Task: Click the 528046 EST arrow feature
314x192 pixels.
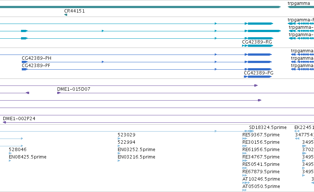Action: [x=10, y=153]
